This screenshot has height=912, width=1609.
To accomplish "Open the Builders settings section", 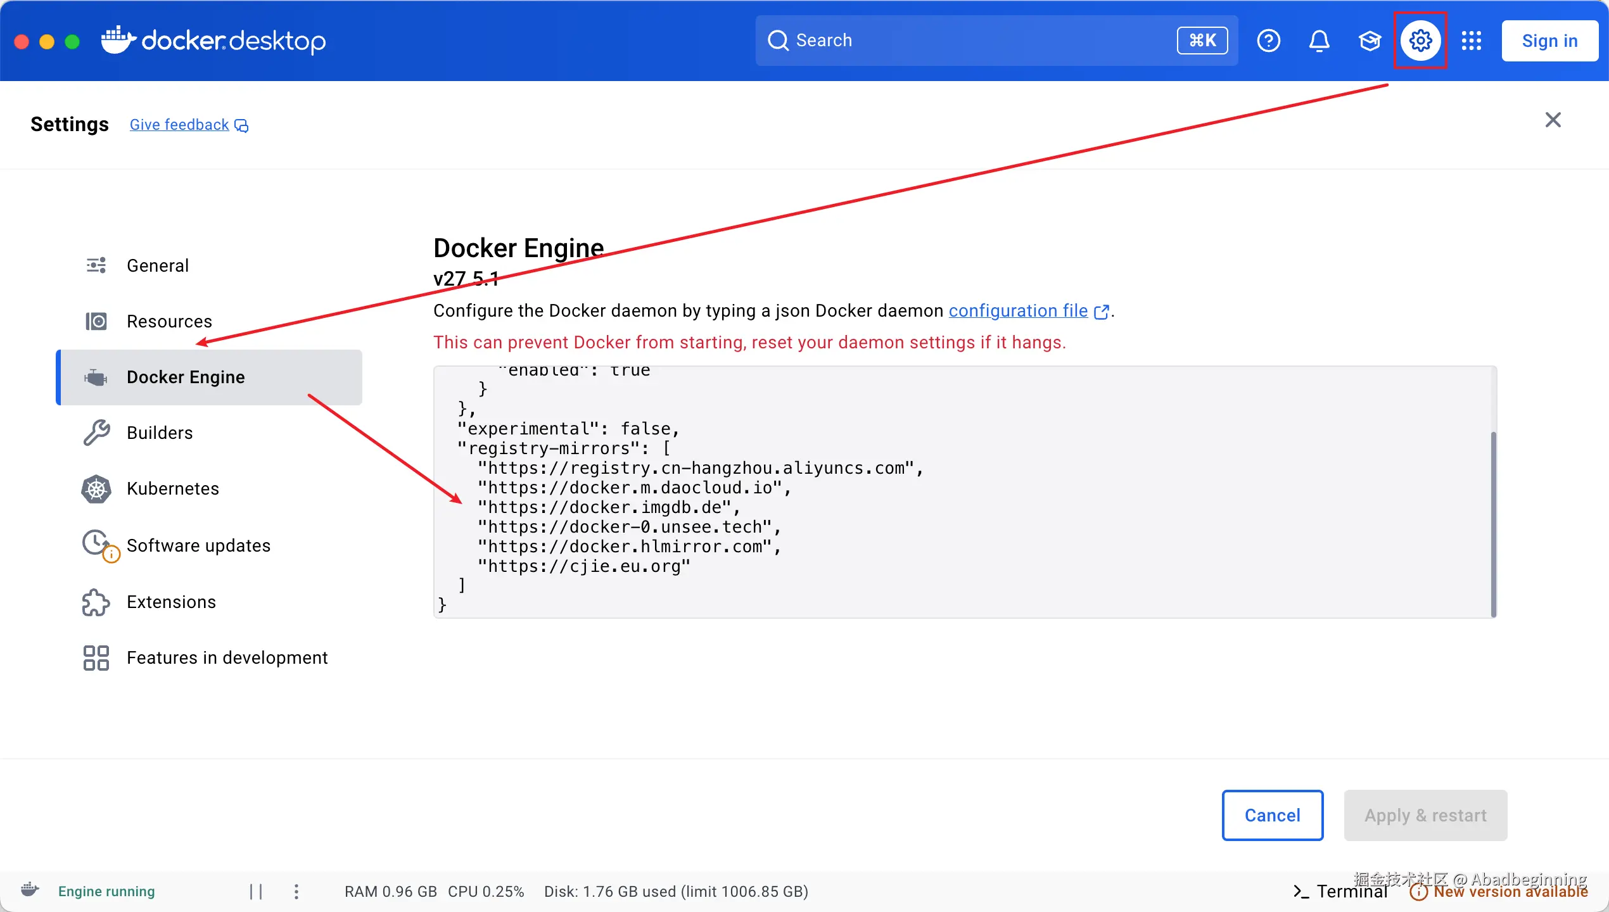I will [159, 433].
